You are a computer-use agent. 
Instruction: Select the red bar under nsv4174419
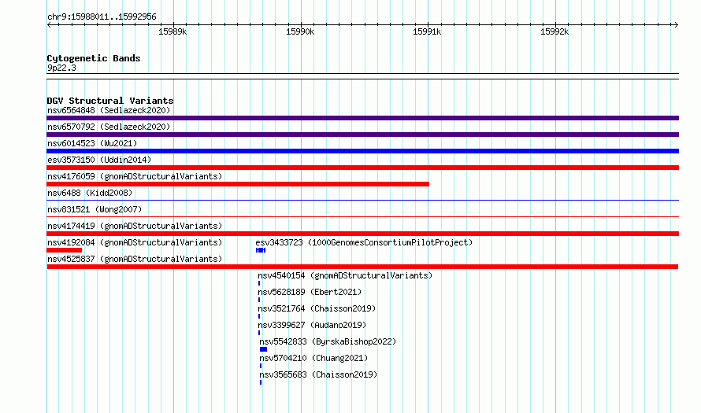pyautogui.click(x=362, y=234)
